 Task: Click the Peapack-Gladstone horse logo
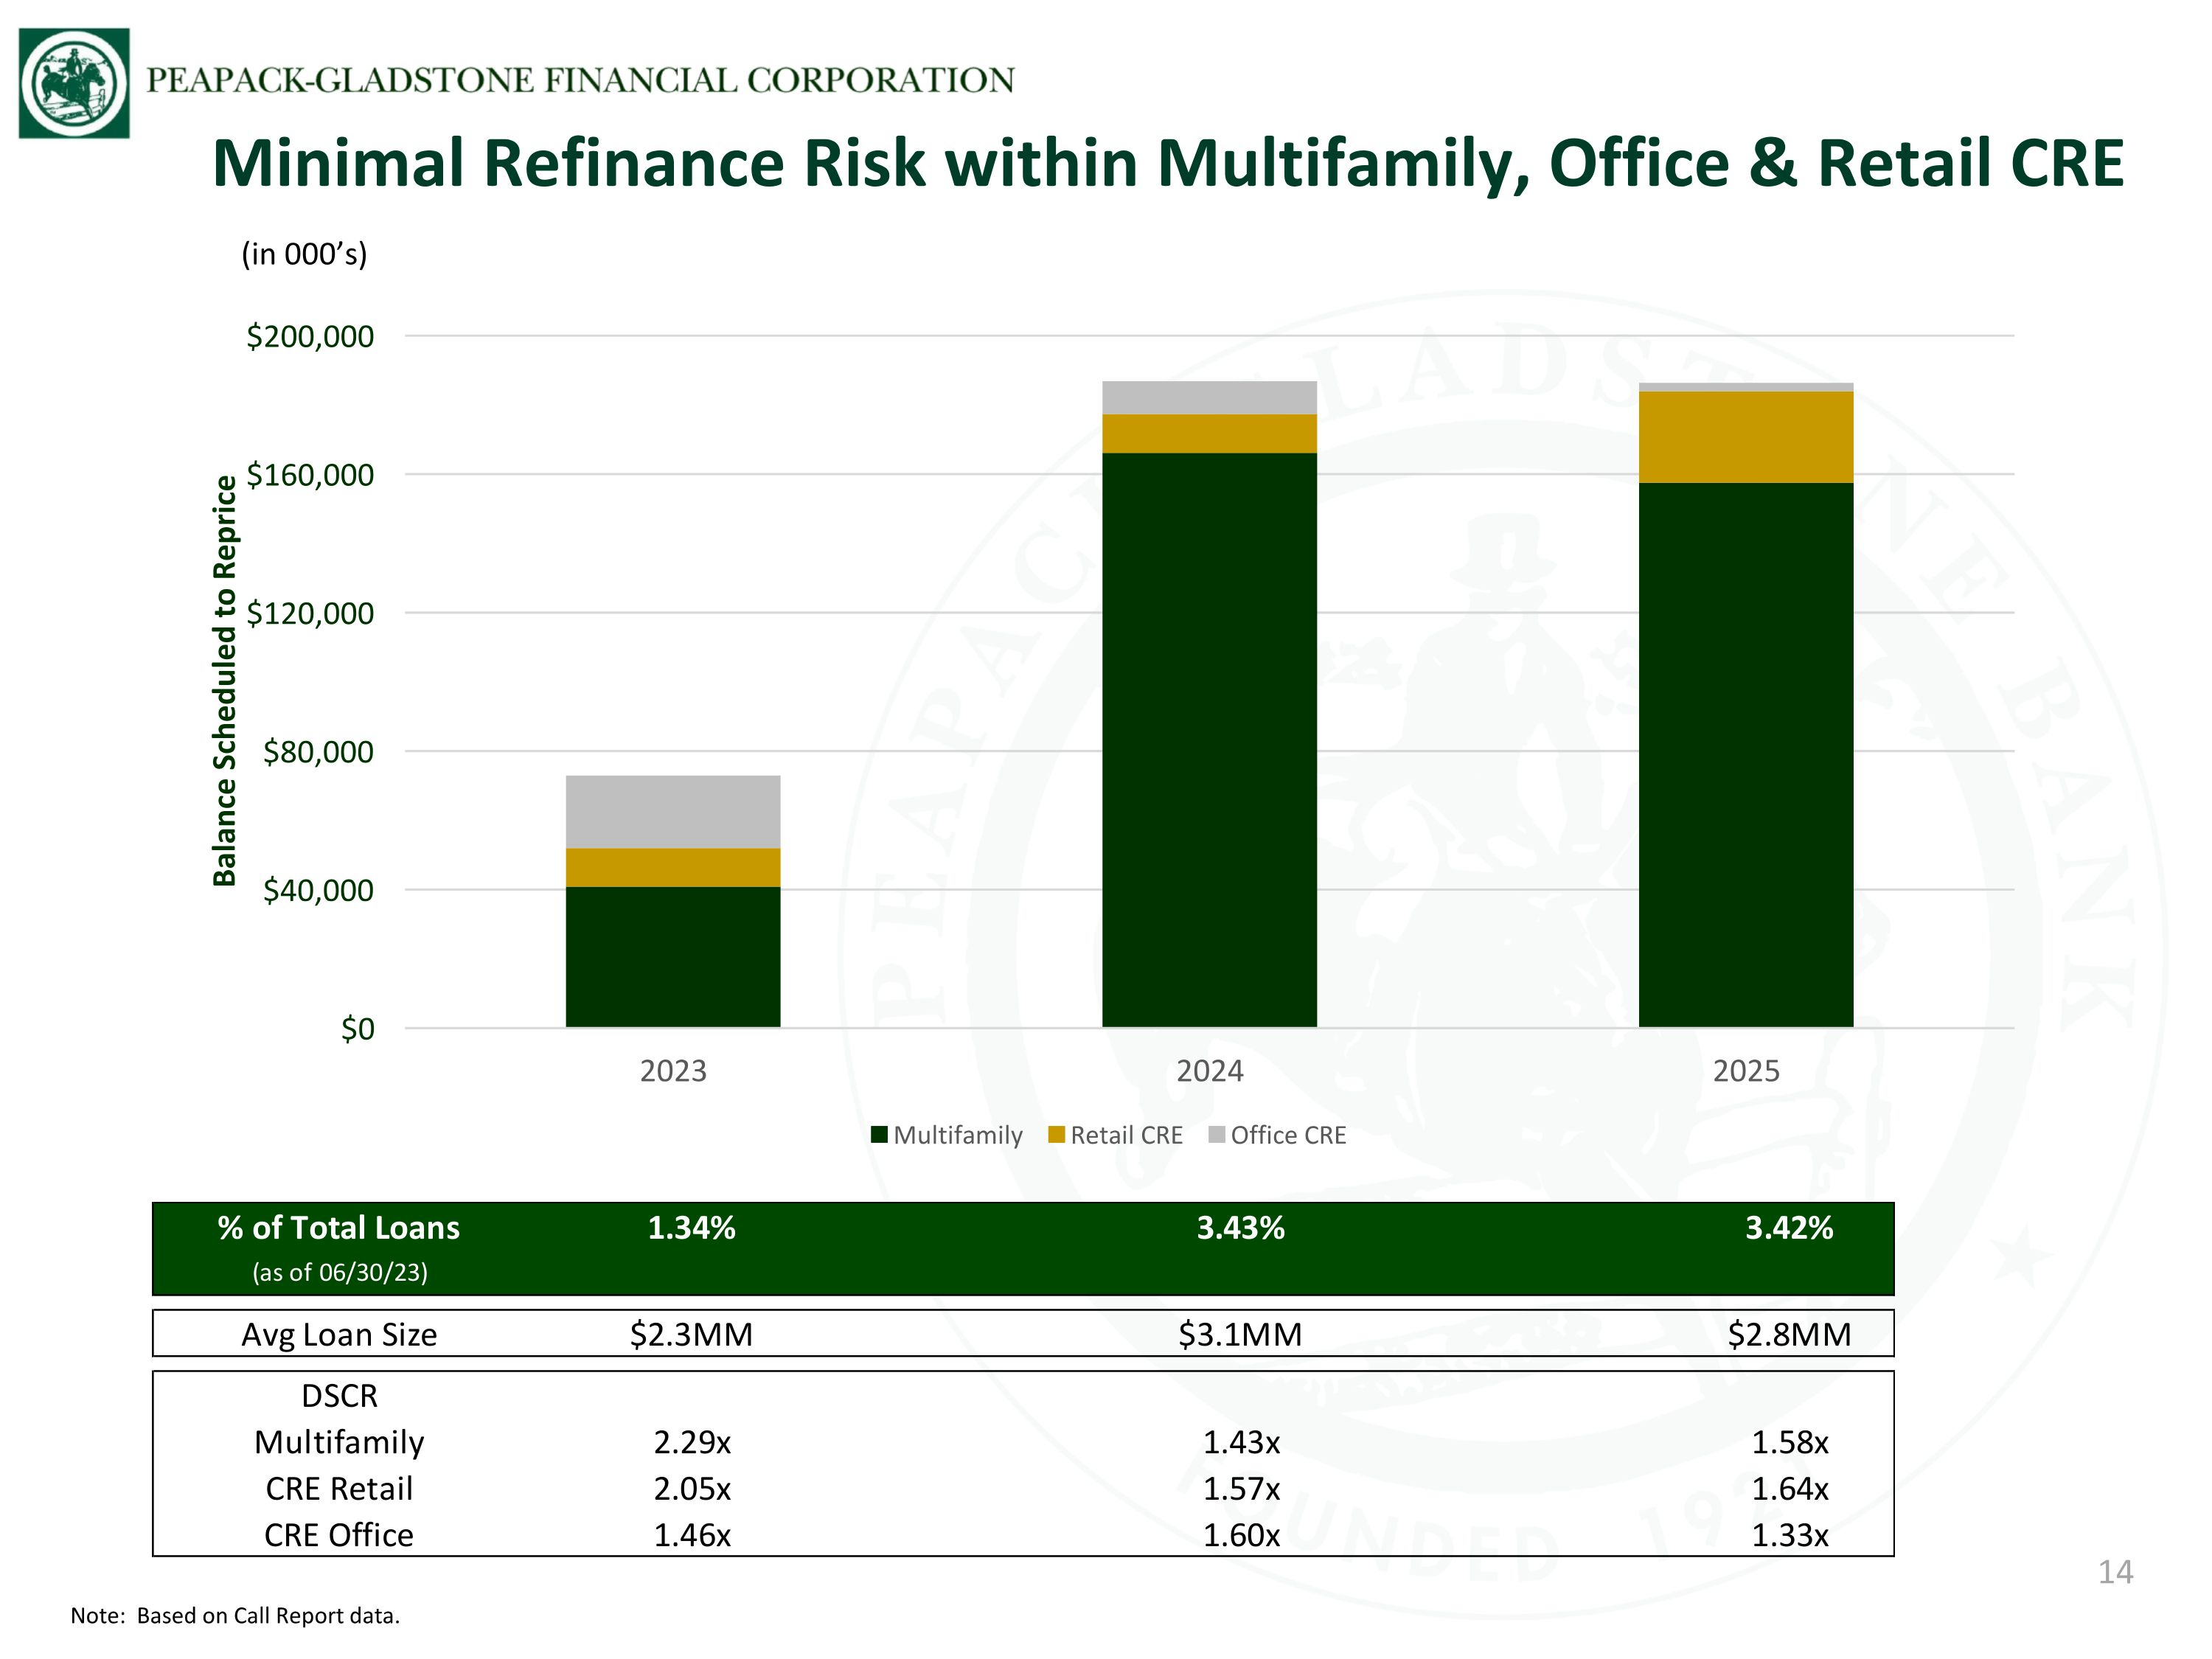click(74, 83)
